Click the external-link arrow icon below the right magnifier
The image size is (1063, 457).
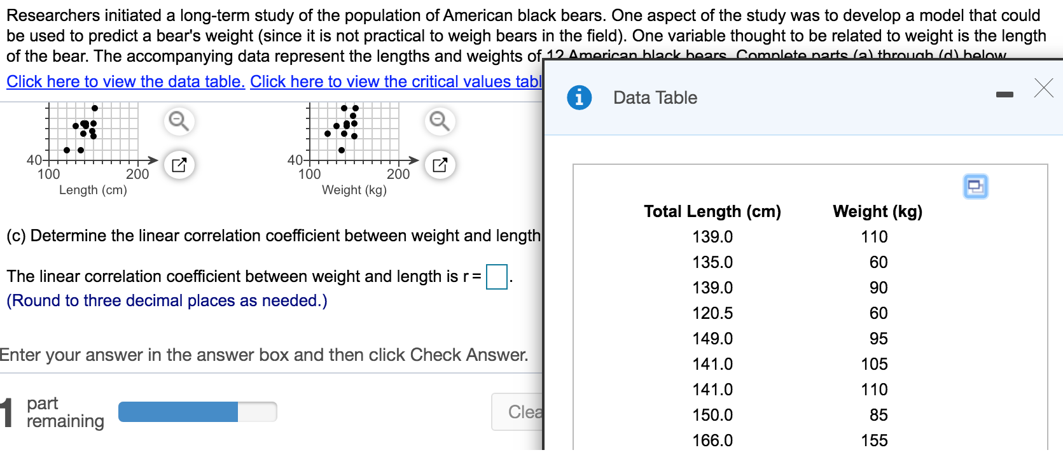pos(440,164)
